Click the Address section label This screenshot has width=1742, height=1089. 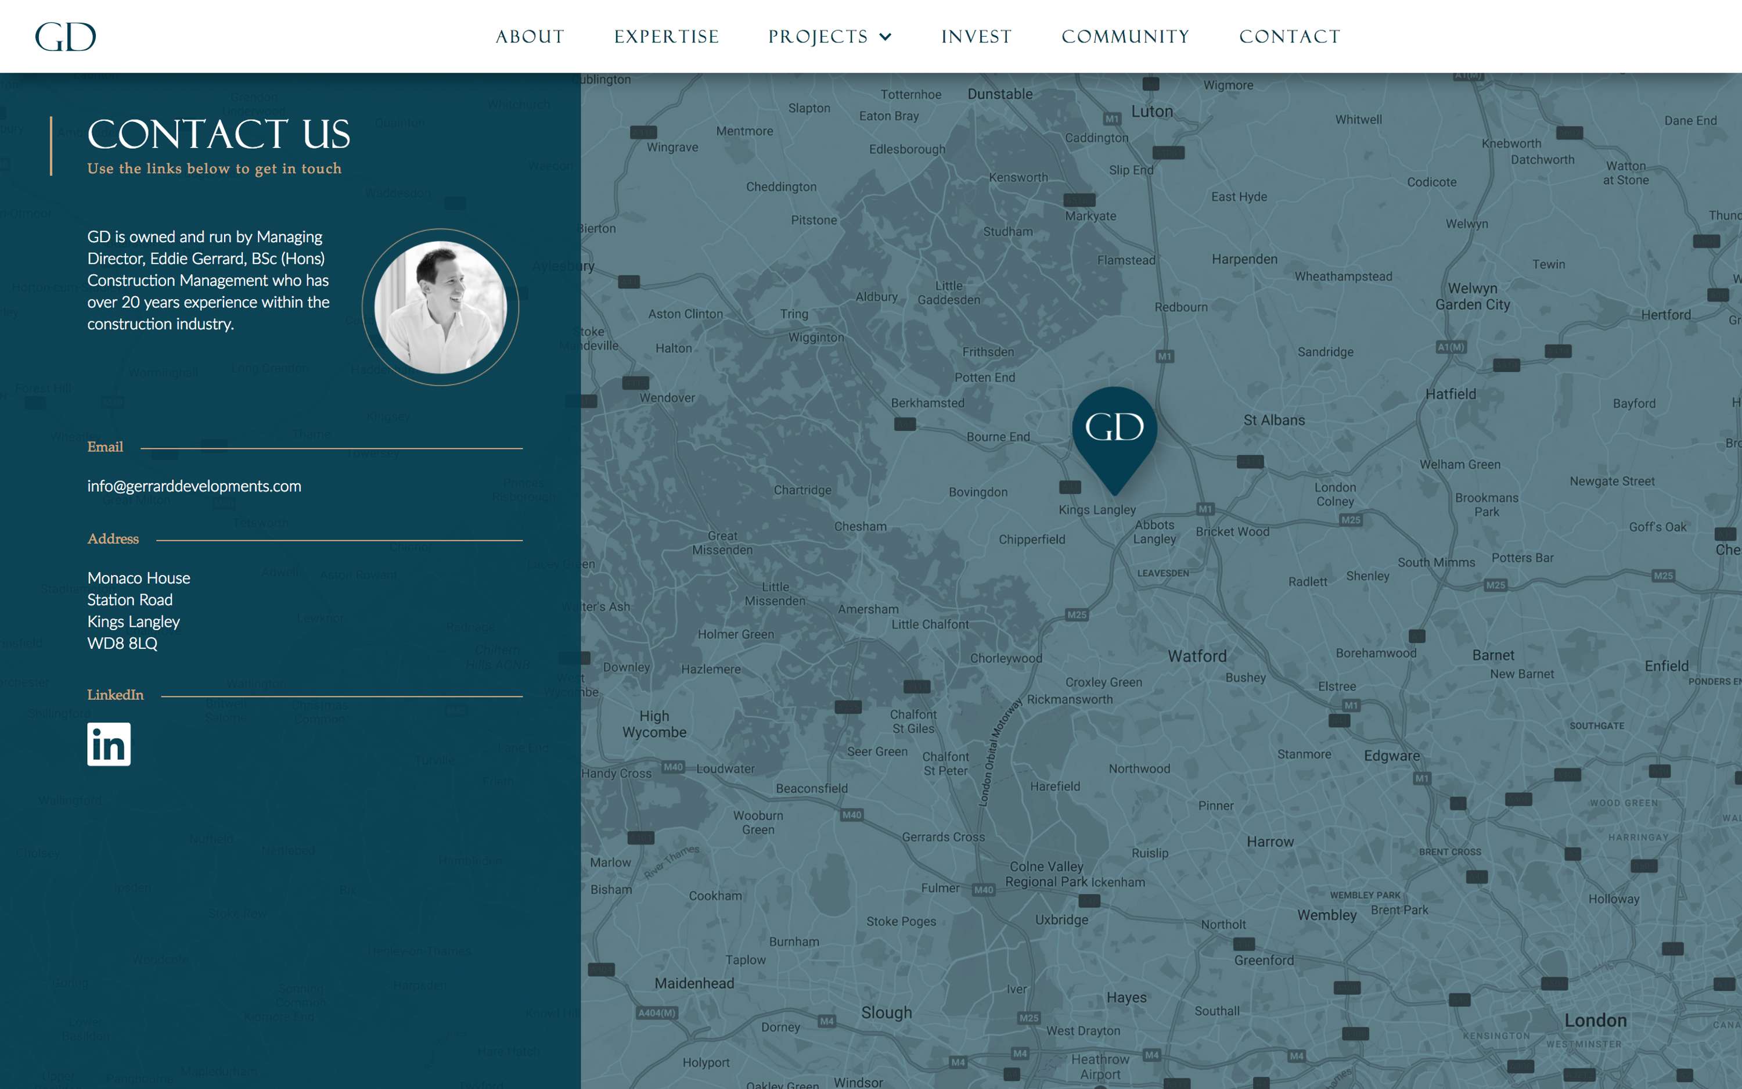[113, 539]
